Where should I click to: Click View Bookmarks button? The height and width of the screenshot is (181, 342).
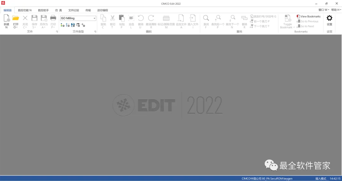coord(308,16)
